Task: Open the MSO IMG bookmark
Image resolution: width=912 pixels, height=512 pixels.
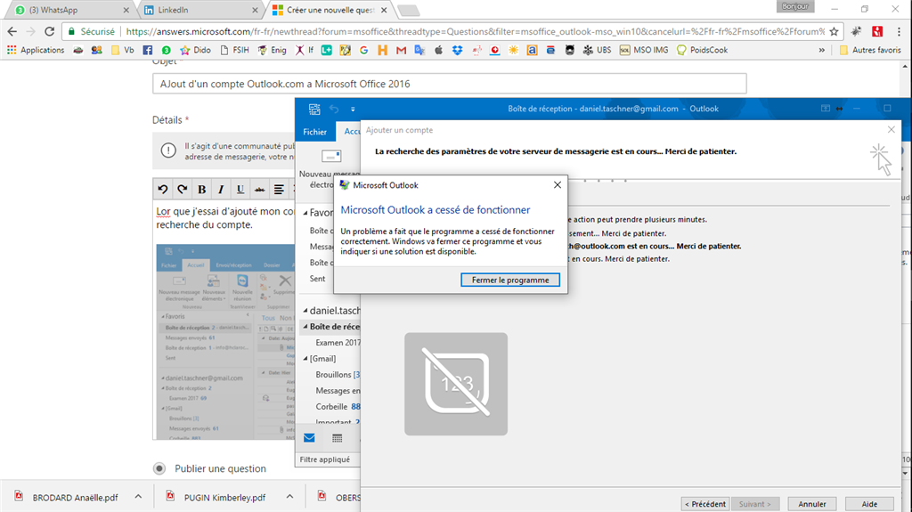Action: coord(645,50)
